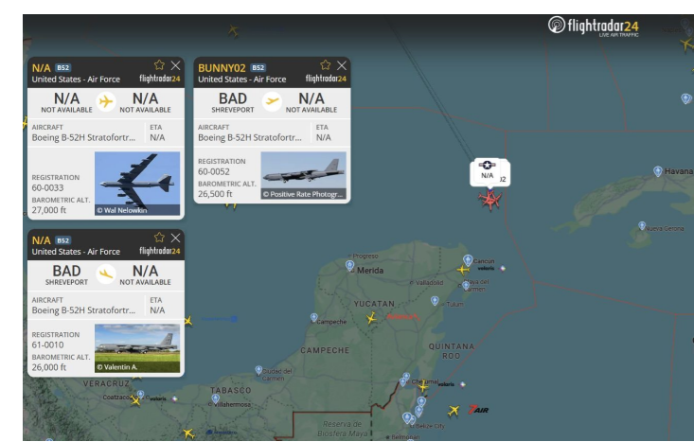694x442 pixels.
Task: Click the 7AIR airline label on map
Action: tap(478, 410)
